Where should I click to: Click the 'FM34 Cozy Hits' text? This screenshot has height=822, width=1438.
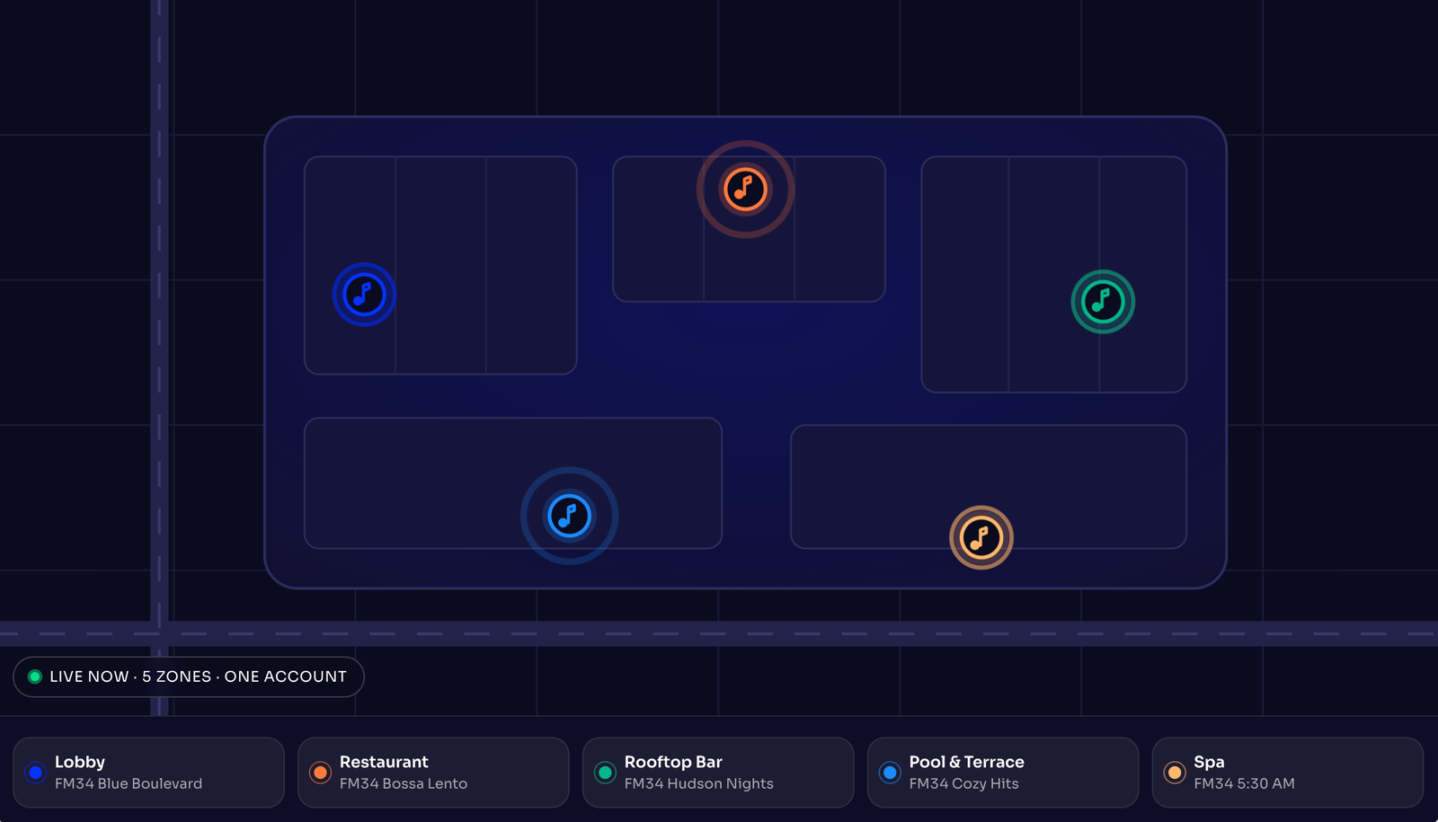[964, 783]
